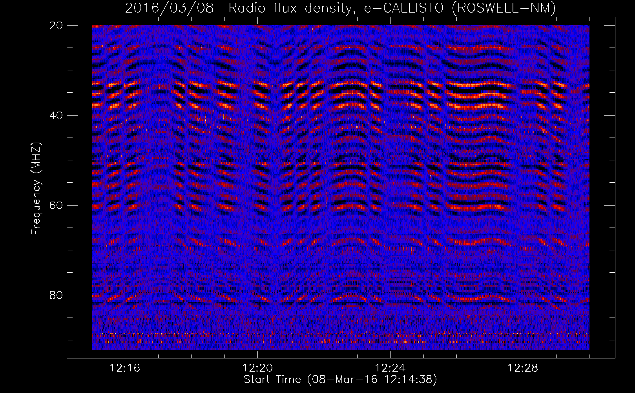Image resolution: width=635 pixels, height=393 pixels.
Task: Click the 'Start Time (08-Mar-16 12:14:38)' label
Action: (340, 380)
